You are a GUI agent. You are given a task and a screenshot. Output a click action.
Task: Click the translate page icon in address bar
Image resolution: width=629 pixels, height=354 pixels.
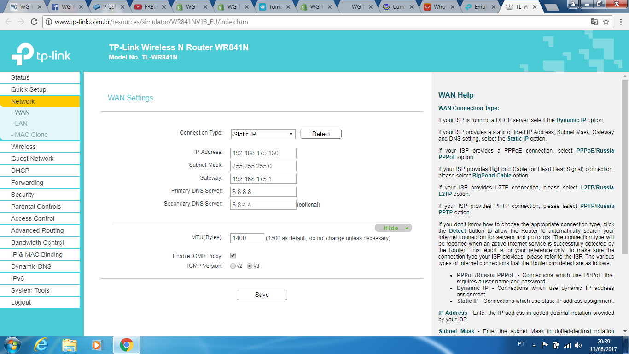point(594,22)
